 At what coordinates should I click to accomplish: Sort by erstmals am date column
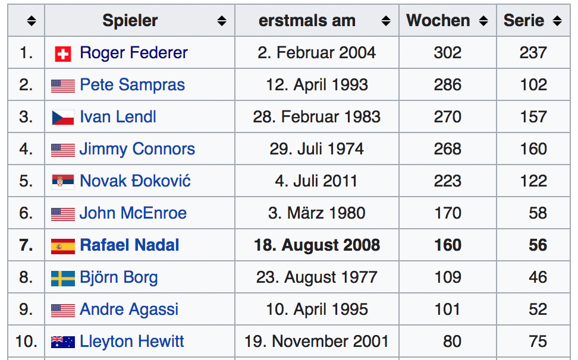pyautogui.click(x=386, y=21)
